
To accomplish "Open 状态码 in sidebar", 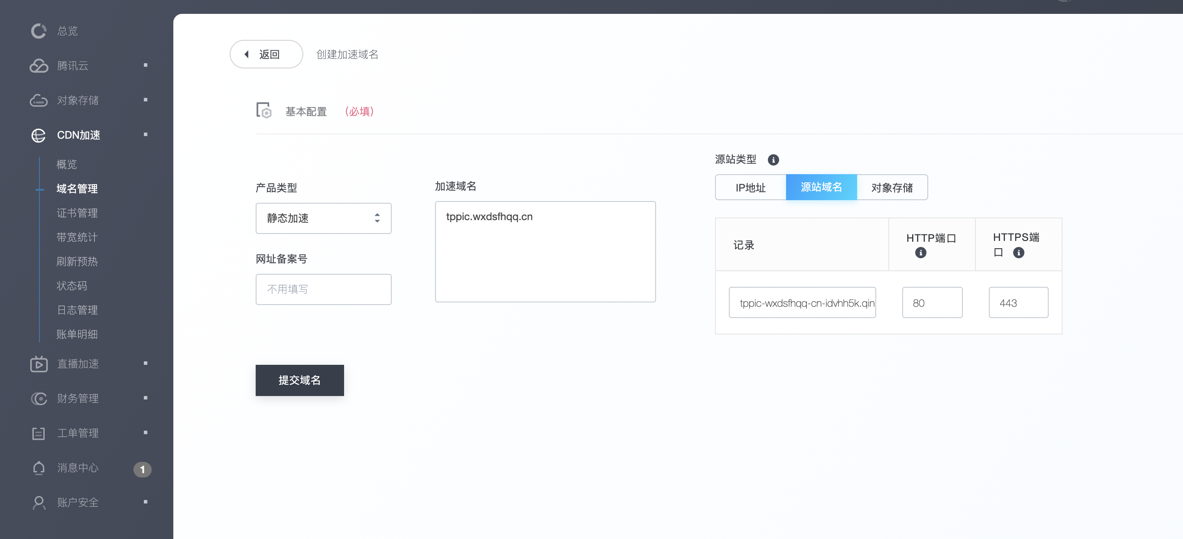I will pos(71,286).
